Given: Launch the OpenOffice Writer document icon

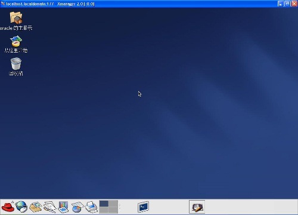Looking at the screenshot, I should 50,207.
